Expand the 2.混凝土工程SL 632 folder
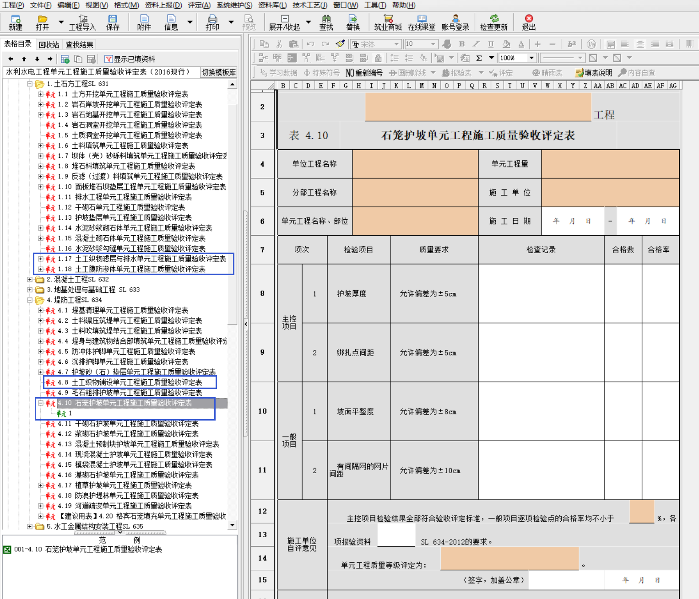Viewport: 699px width, 599px height. 29,279
